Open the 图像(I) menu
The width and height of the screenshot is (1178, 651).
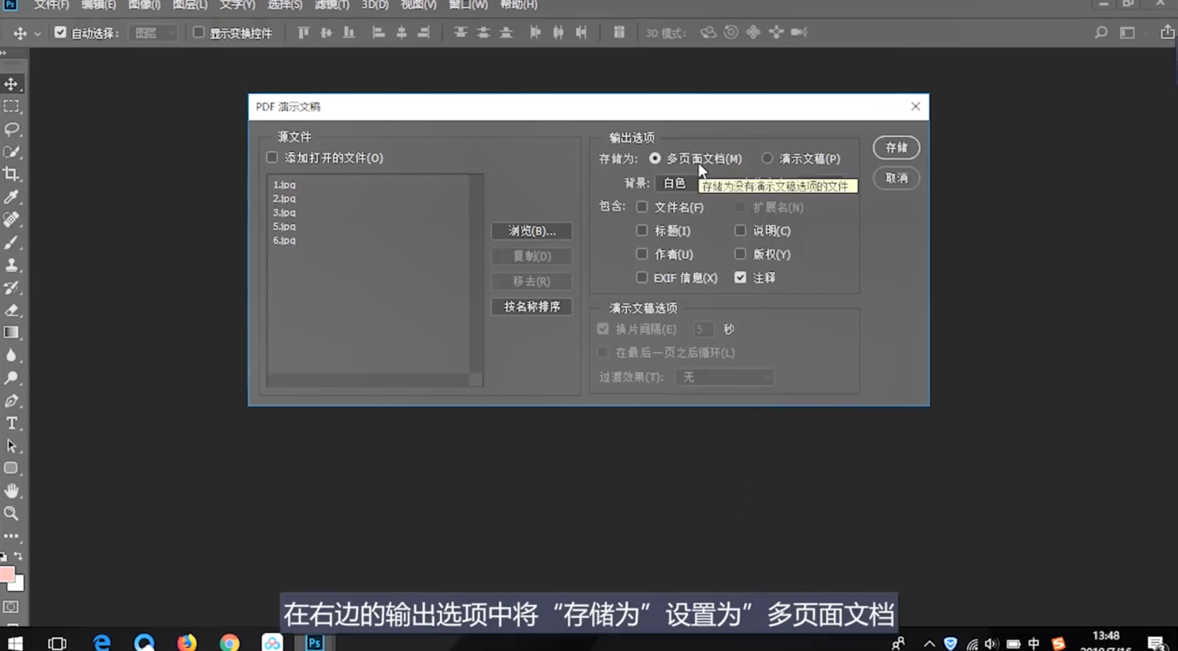tap(144, 5)
